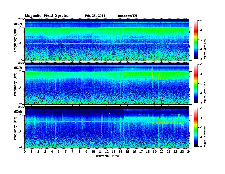Click hour "2" on the time axis
Viewport: 225px width, 174px height.
coord(38,152)
